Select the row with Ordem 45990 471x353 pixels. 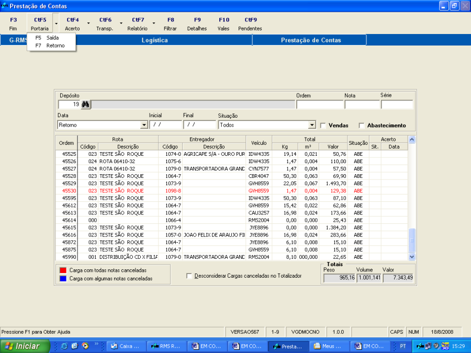pyautogui.click(x=232, y=257)
